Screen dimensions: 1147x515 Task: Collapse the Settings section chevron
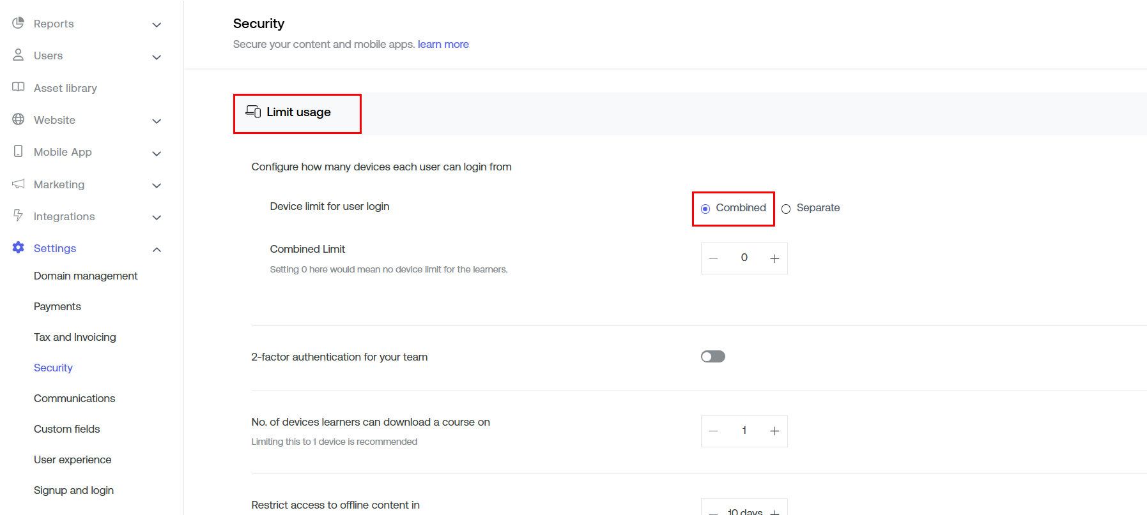(x=157, y=250)
